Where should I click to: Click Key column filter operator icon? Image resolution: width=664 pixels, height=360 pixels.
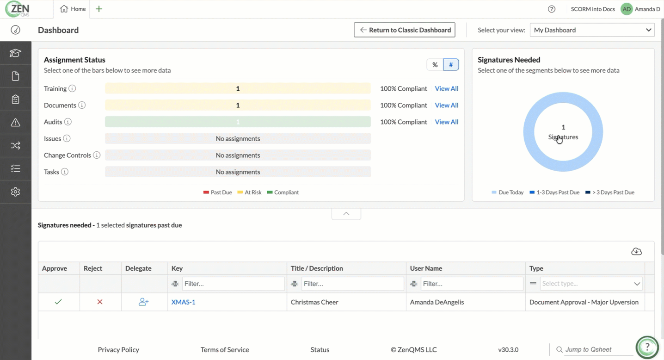[175, 284]
